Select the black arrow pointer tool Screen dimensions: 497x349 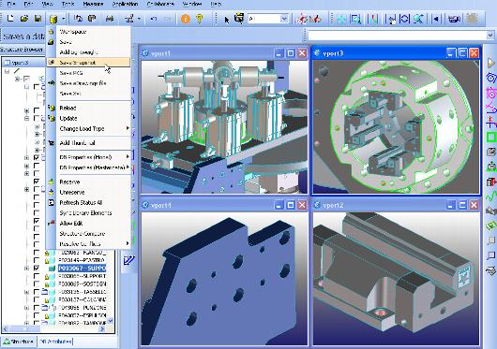click(227, 20)
